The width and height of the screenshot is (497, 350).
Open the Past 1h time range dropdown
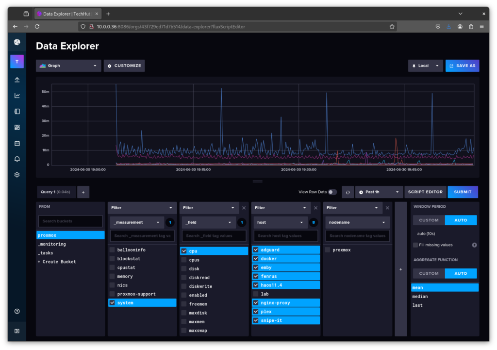pyautogui.click(x=379, y=192)
